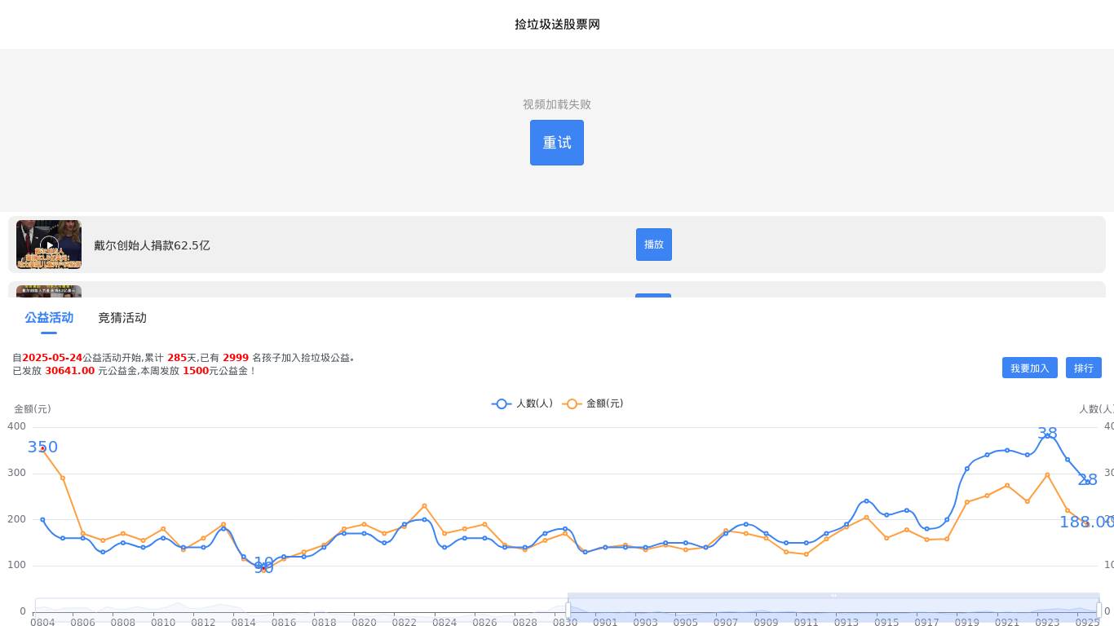Screen dimensions: 1114x626
Task: Click the right handle of the chart zoom slider
Action: click(1099, 609)
